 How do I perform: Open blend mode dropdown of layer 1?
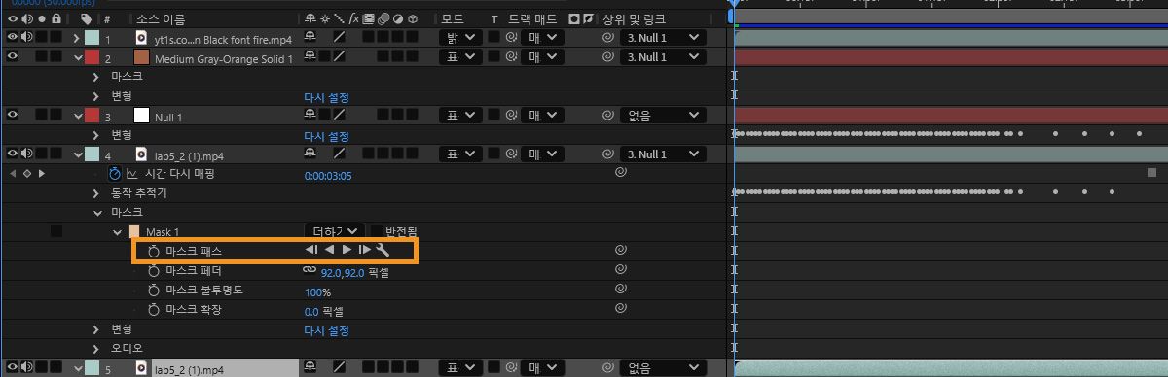click(x=460, y=37)
